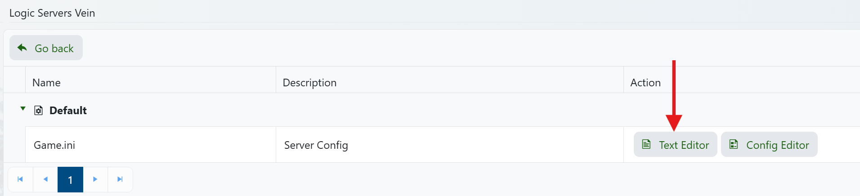
Task: Click the Name column header
Action: click(x=46, y=83)
